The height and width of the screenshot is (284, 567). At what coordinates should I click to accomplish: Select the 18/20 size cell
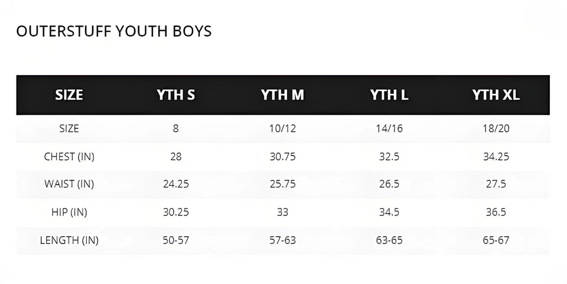496,128
